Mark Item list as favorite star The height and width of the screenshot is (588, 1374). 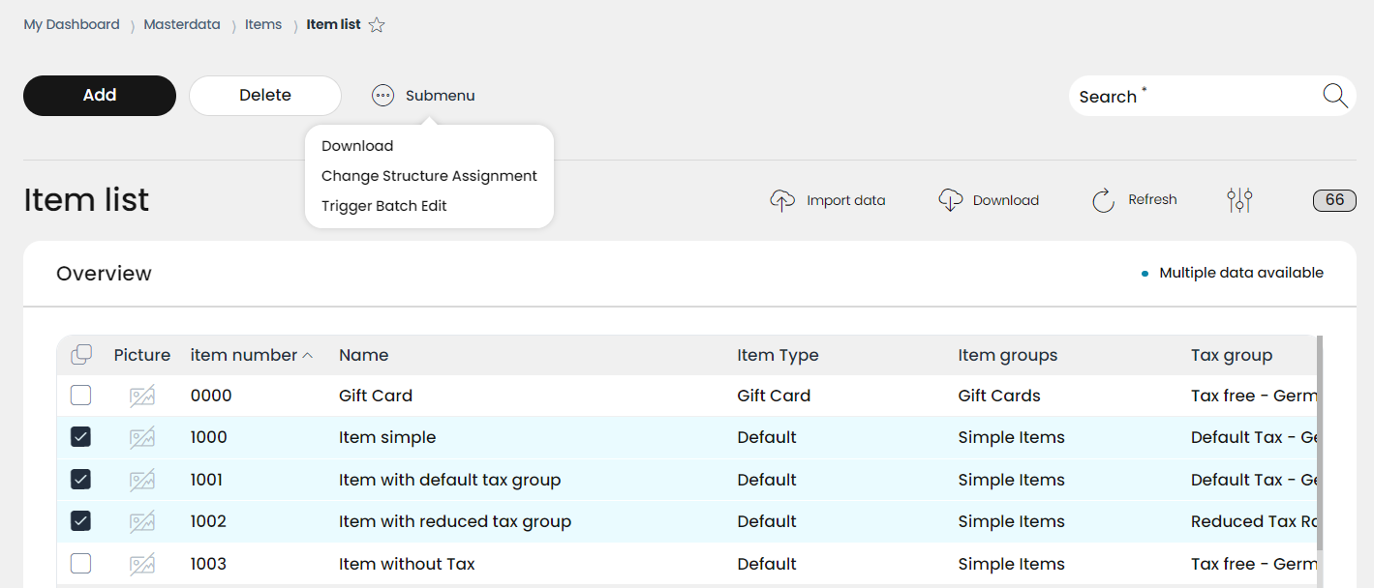[377, 25]
